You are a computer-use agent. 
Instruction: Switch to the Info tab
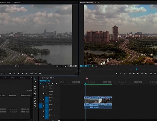tap(5, 78)
